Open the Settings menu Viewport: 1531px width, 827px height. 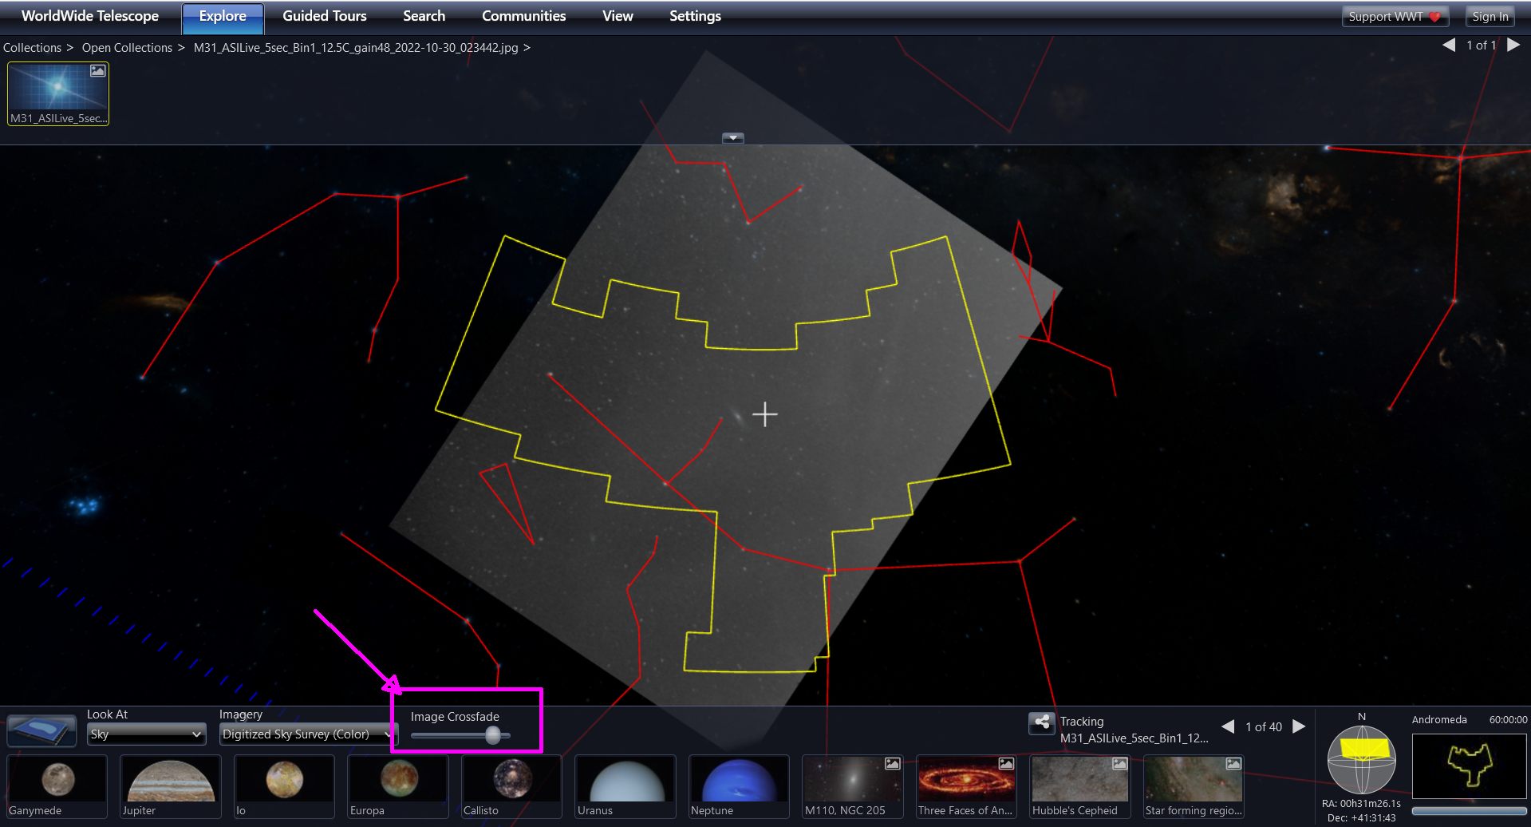pyautogui.click(x=695, y=16)
